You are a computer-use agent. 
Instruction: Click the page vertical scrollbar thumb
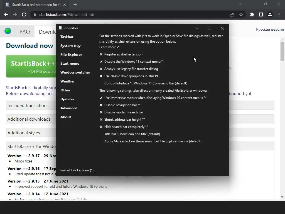coord(282,52)
